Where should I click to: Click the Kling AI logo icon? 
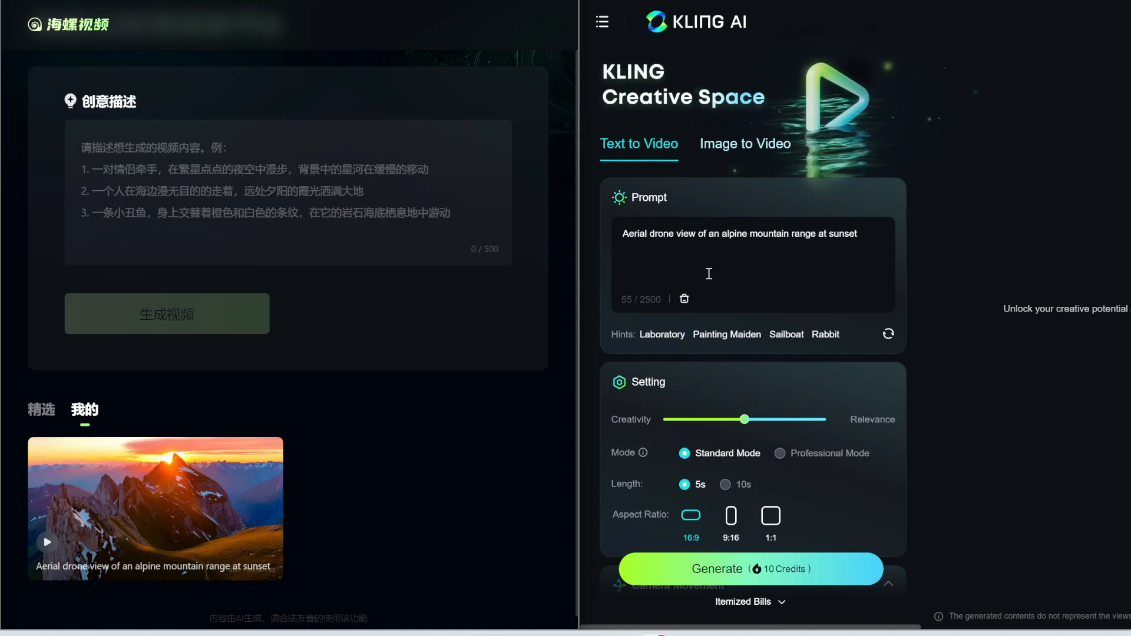[x=655, y=22]
